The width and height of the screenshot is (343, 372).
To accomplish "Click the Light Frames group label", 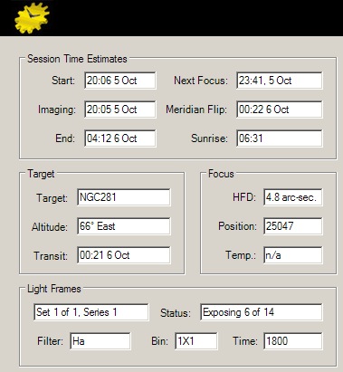I will tap(54, 289).
